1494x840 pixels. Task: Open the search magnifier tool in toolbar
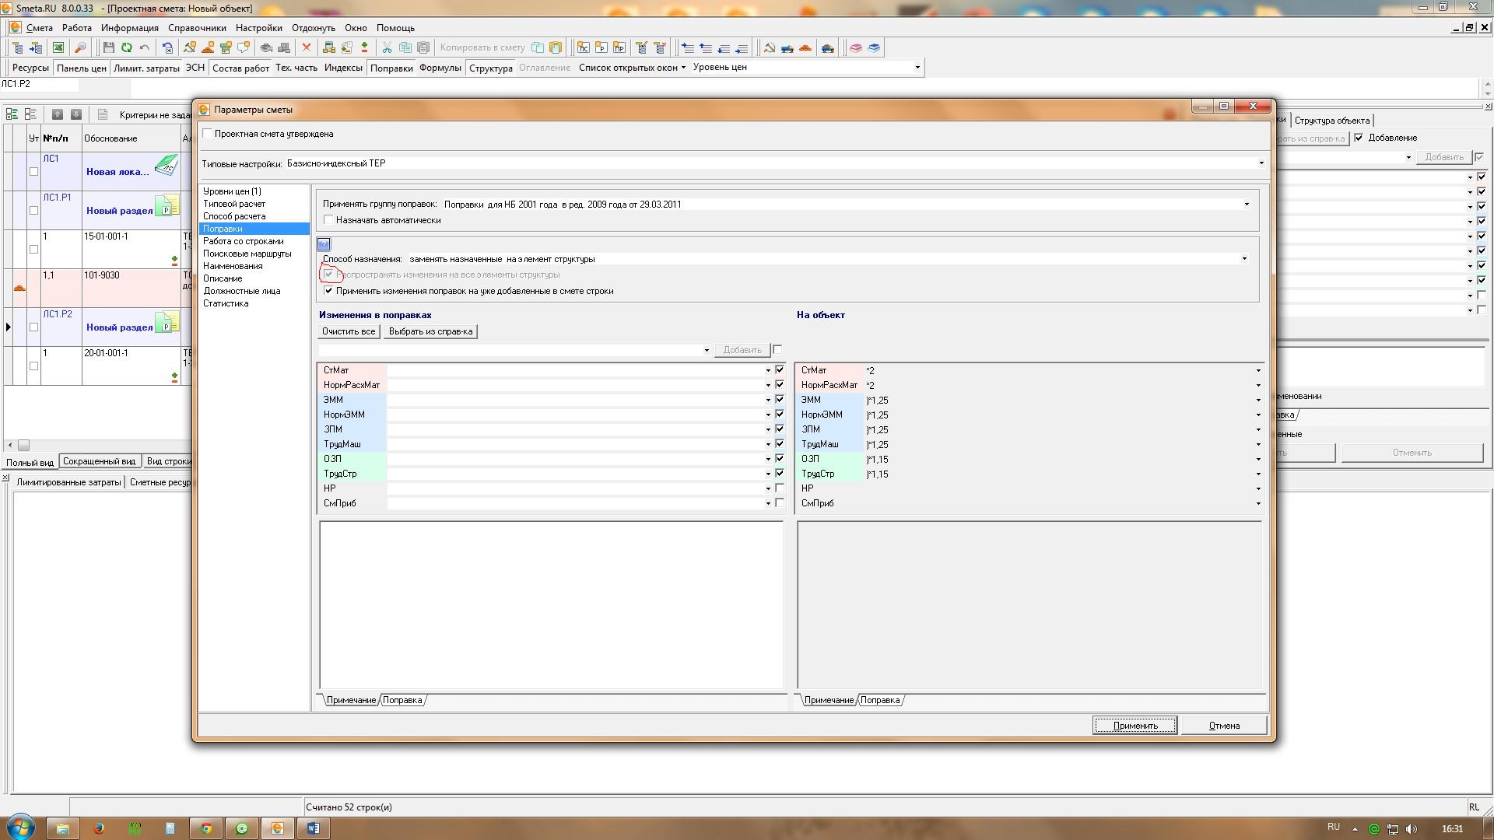(x=79, y=47)
